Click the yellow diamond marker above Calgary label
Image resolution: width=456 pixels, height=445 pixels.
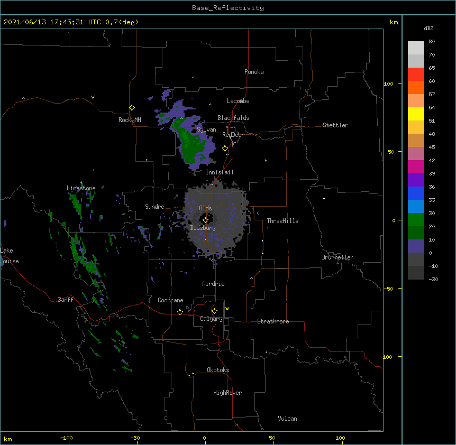click(214, 311)
